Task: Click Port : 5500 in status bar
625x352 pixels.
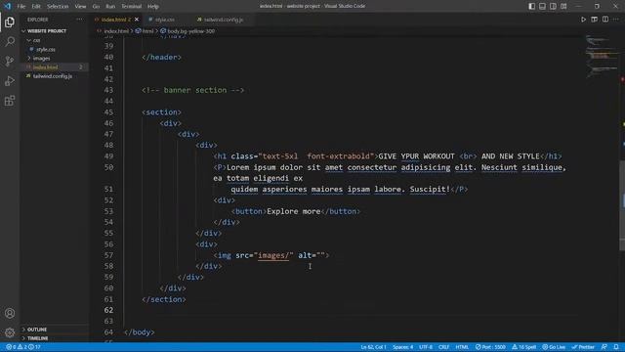Action: tap(490, 347)
